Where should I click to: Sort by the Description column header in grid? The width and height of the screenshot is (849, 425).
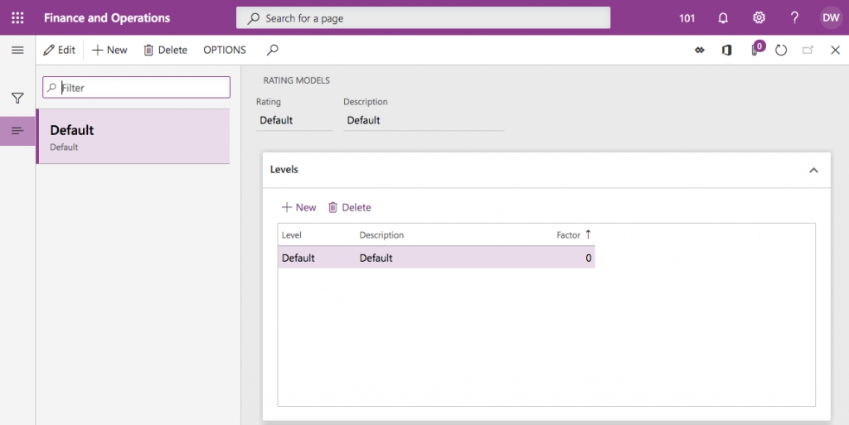click(381, 235)
